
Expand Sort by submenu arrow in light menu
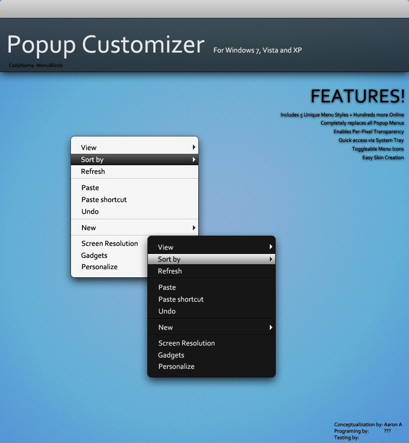click(x=194, y=160)
